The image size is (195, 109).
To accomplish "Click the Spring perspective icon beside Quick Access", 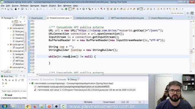I will pyautogui.click(x=192, y=13).
